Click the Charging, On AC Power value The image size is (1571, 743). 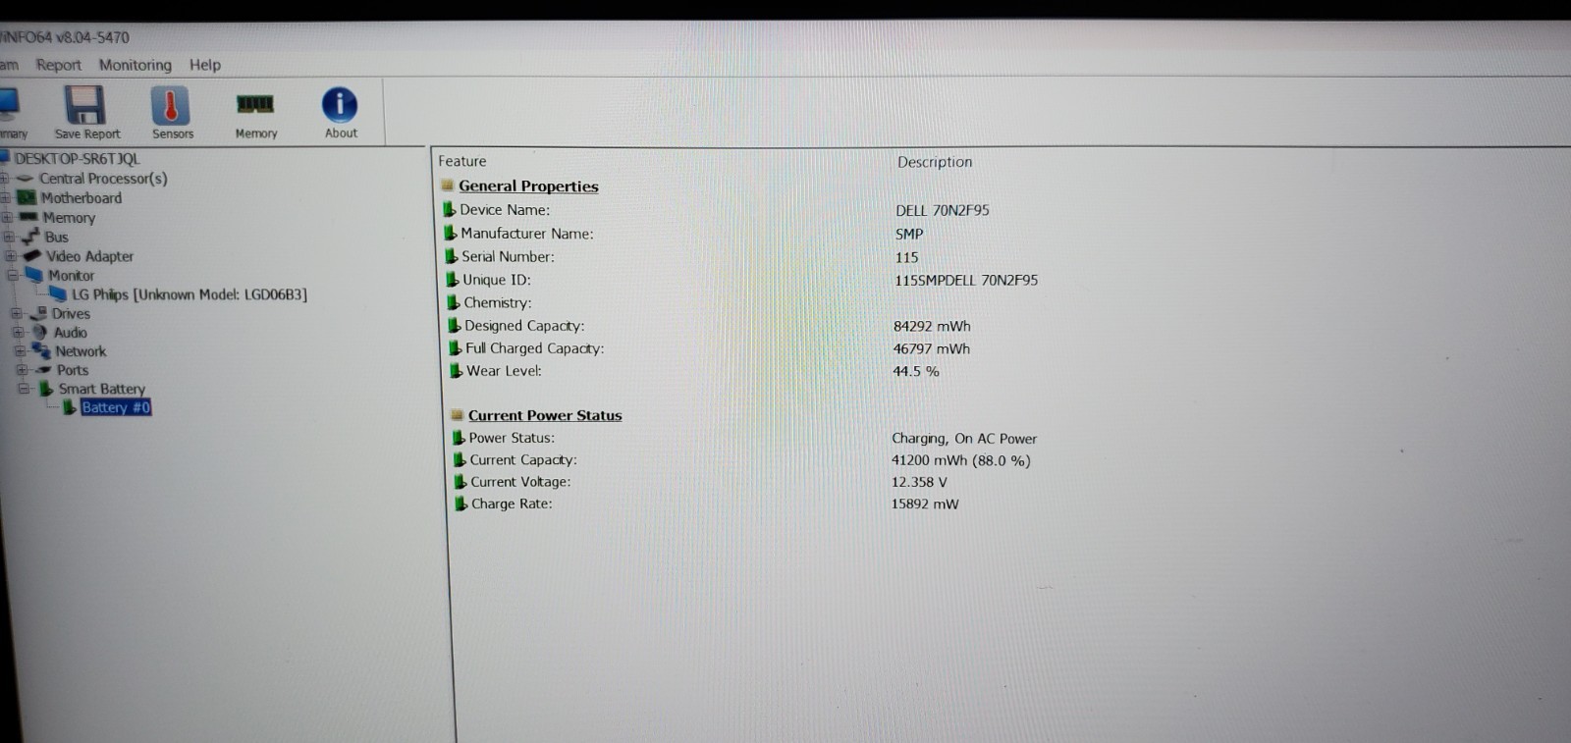[964, 439]
